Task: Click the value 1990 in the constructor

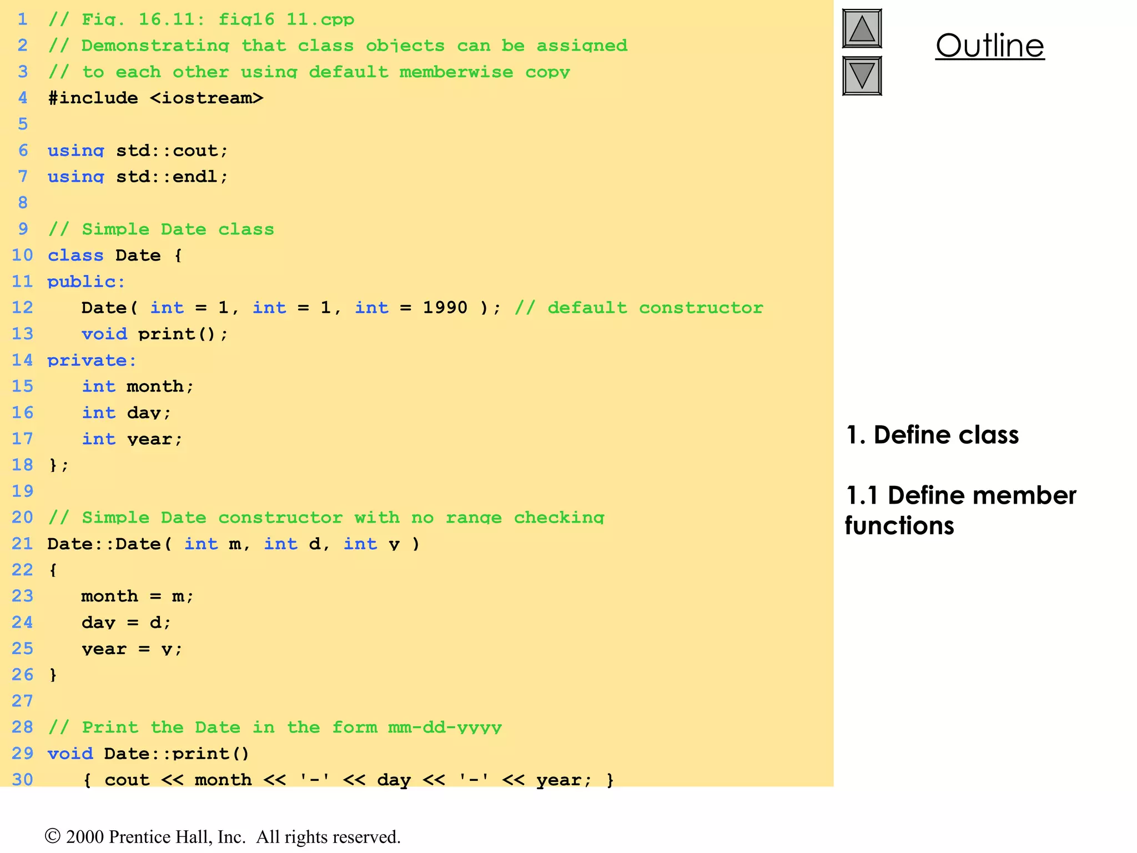Action: (445, 308)
